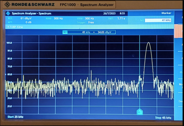Click the Rohde & Schwarz logo emblem
184x126 pixels.
coord(7,5)
